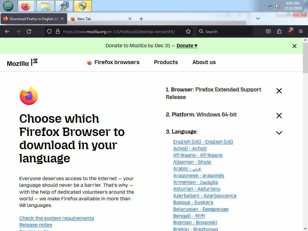Open File Explorer from the taskbar
Image resolution: width=308 pixels, height=231 pixels.
tap(45, 6)
